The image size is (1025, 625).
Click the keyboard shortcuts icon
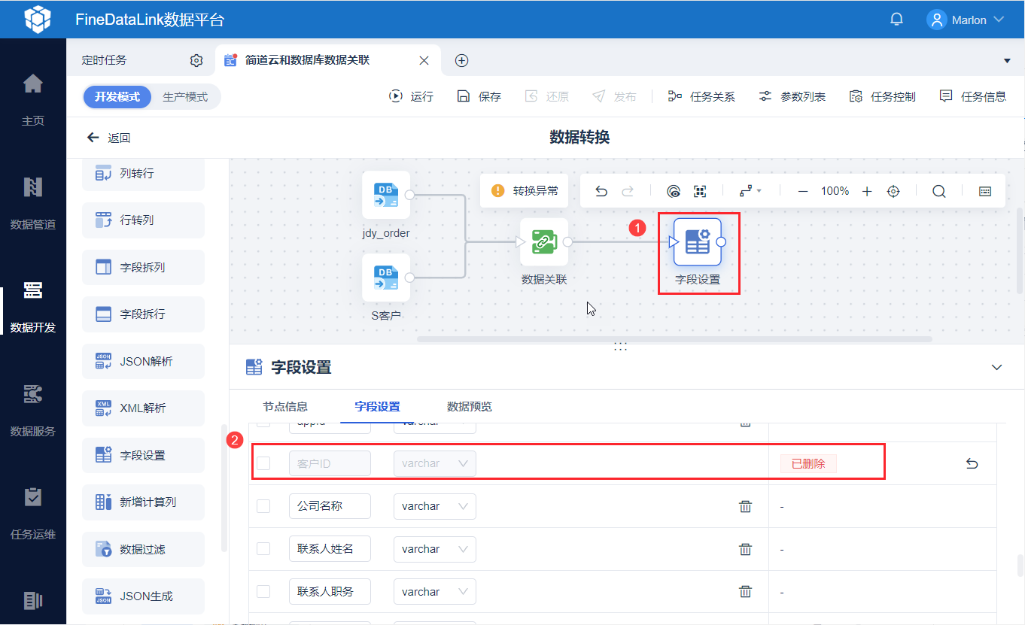point(985,191)
